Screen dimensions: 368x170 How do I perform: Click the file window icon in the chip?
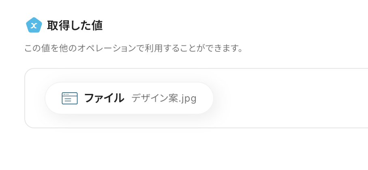(69, 98)
